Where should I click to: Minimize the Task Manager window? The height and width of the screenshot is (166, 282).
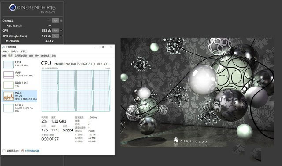(x=95, y=47)
